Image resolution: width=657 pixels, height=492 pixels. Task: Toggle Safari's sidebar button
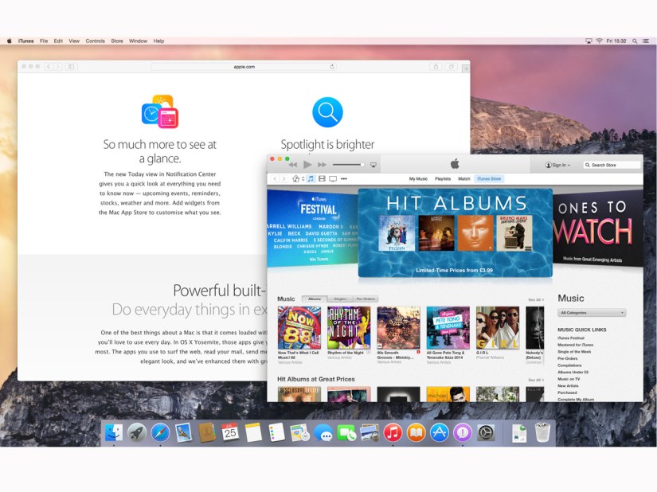[x=71, y=67]
